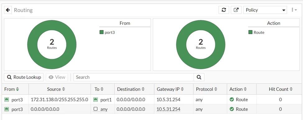303x120 pixels.
Task: Sort by the Destination column
Action: click(x=143, y=89)
